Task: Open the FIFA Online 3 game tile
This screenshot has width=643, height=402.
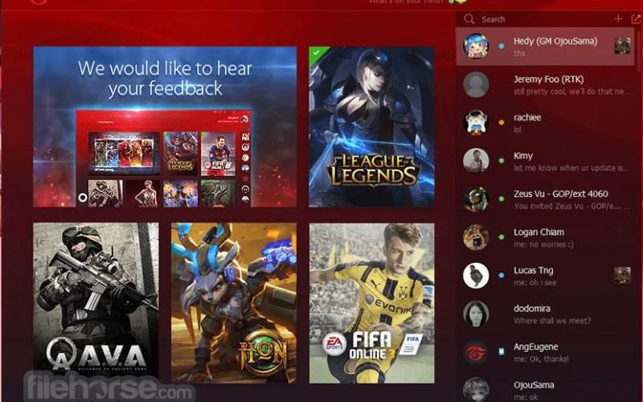Action: pos(371,303)
